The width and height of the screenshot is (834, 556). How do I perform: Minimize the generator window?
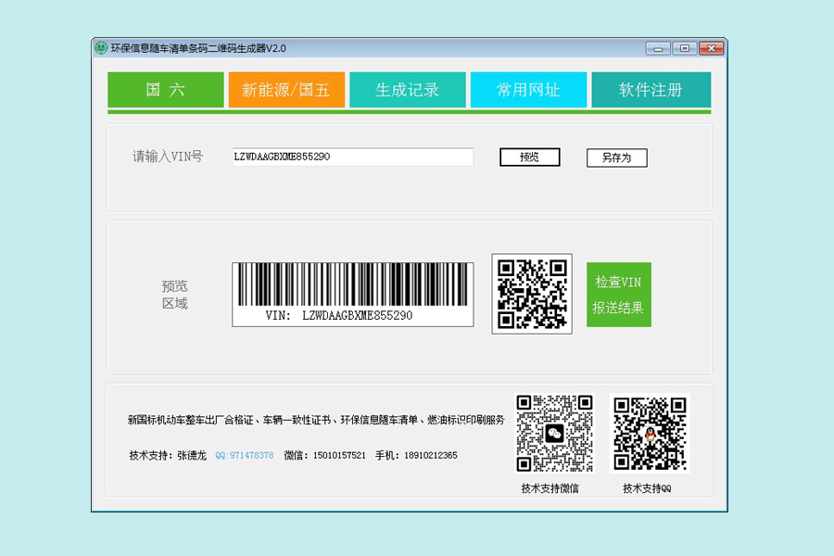tap(658, 48)
